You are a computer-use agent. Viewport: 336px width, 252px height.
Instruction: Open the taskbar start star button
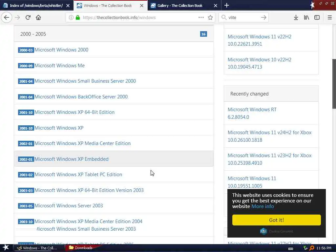(x=5, y=248)
